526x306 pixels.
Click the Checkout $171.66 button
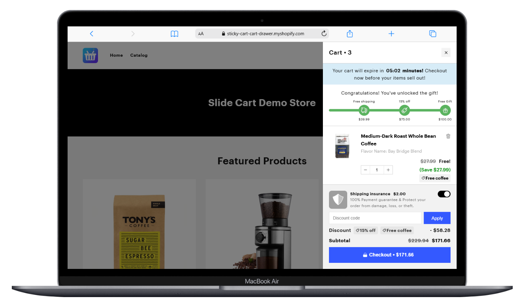point(389,255)
